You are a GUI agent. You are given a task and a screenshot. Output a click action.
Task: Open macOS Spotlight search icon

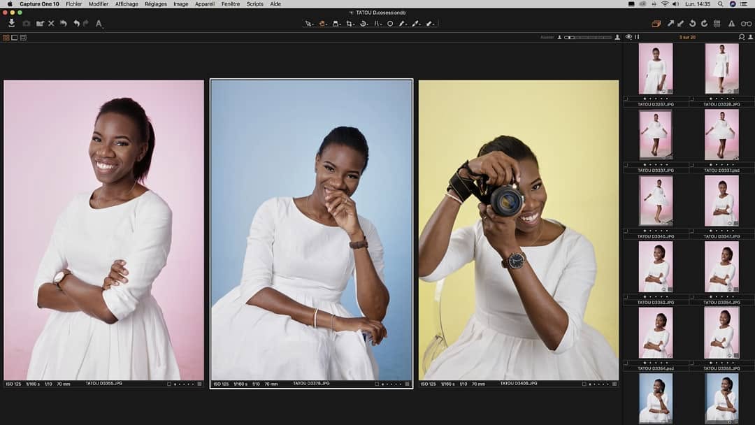[x=720, y=4]
